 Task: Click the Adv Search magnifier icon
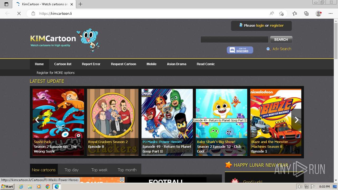268,49
